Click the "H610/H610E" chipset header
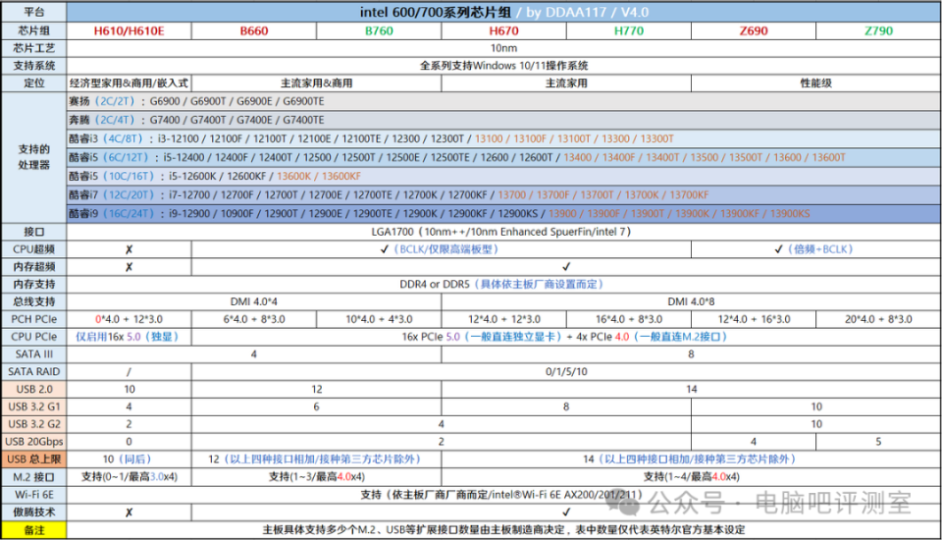Image resolution: width=942 pixels, height=540 pixels. point(129,30)
